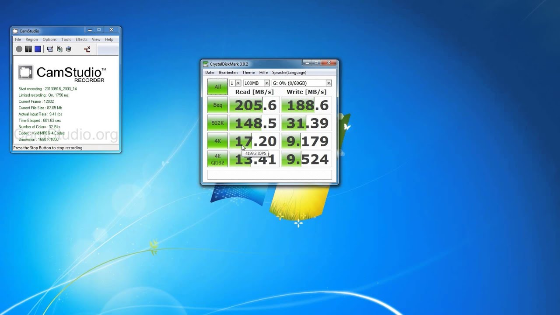Click the CamStudio record-to-AVI toggle icon
Viewport: 560px width, 315px height.
click(x=59, y=49)
